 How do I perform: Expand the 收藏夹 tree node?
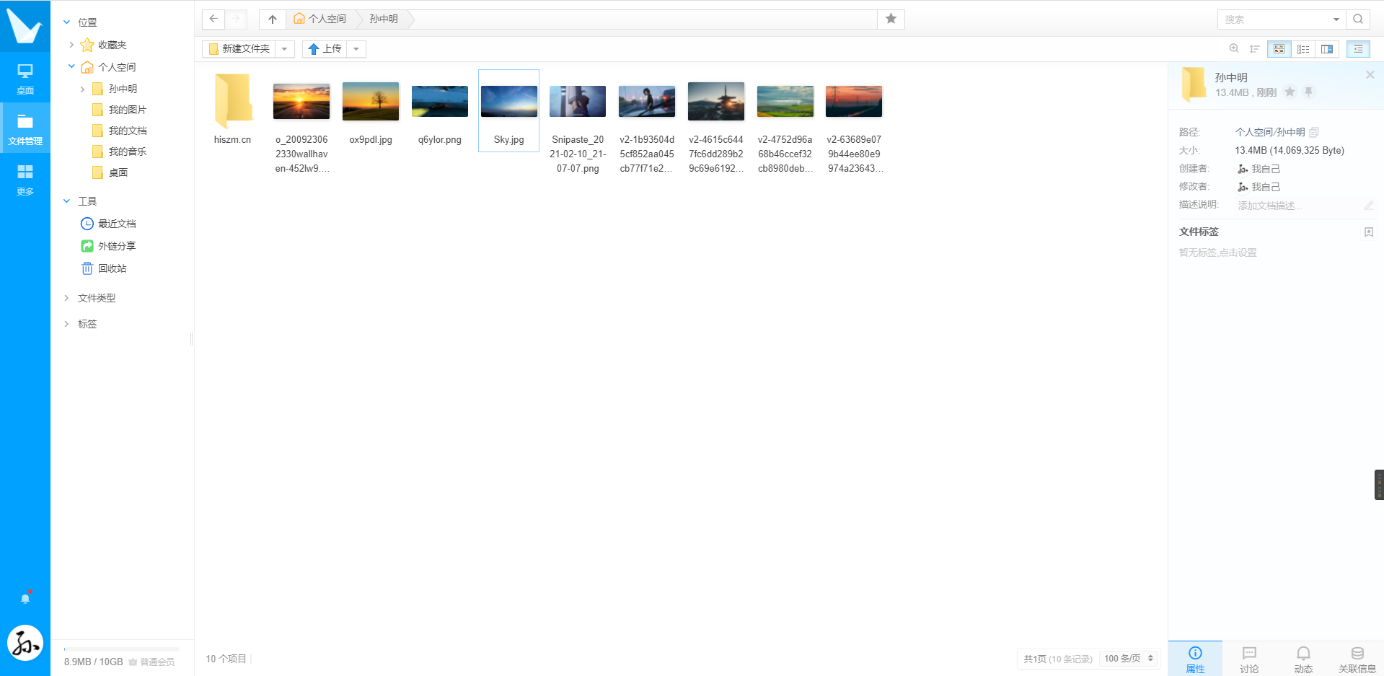click(x=71, y=45)
